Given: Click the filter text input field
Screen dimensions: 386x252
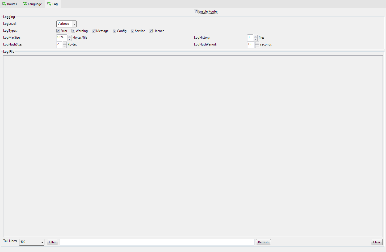Looking at the screenshot, I should [x=157, y=242].
